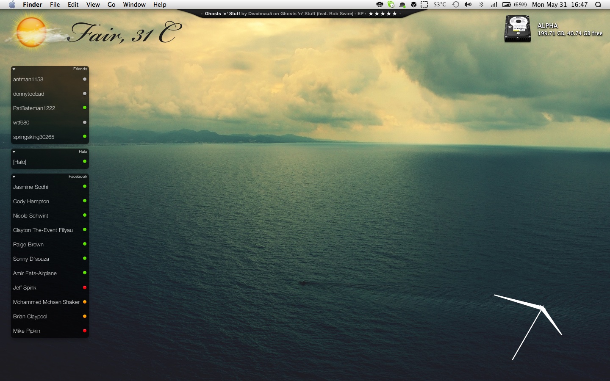Screen dimensions: 610x381
Task: Select Facebook contact Jeff Spink
Action: click(x=50, y=288)
